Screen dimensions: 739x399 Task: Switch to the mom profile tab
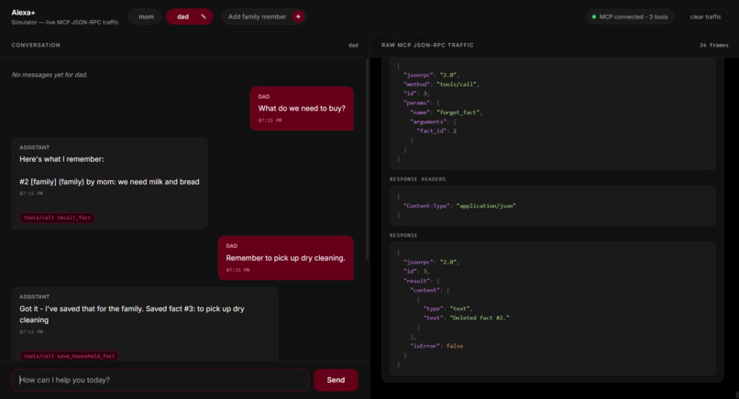[x=146, y=16]
